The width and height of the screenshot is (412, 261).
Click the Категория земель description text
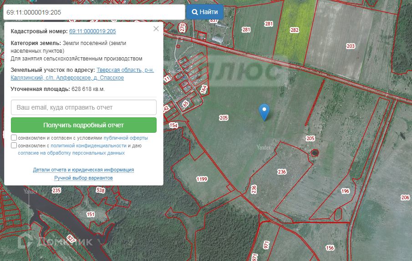(x=76, y=51)
